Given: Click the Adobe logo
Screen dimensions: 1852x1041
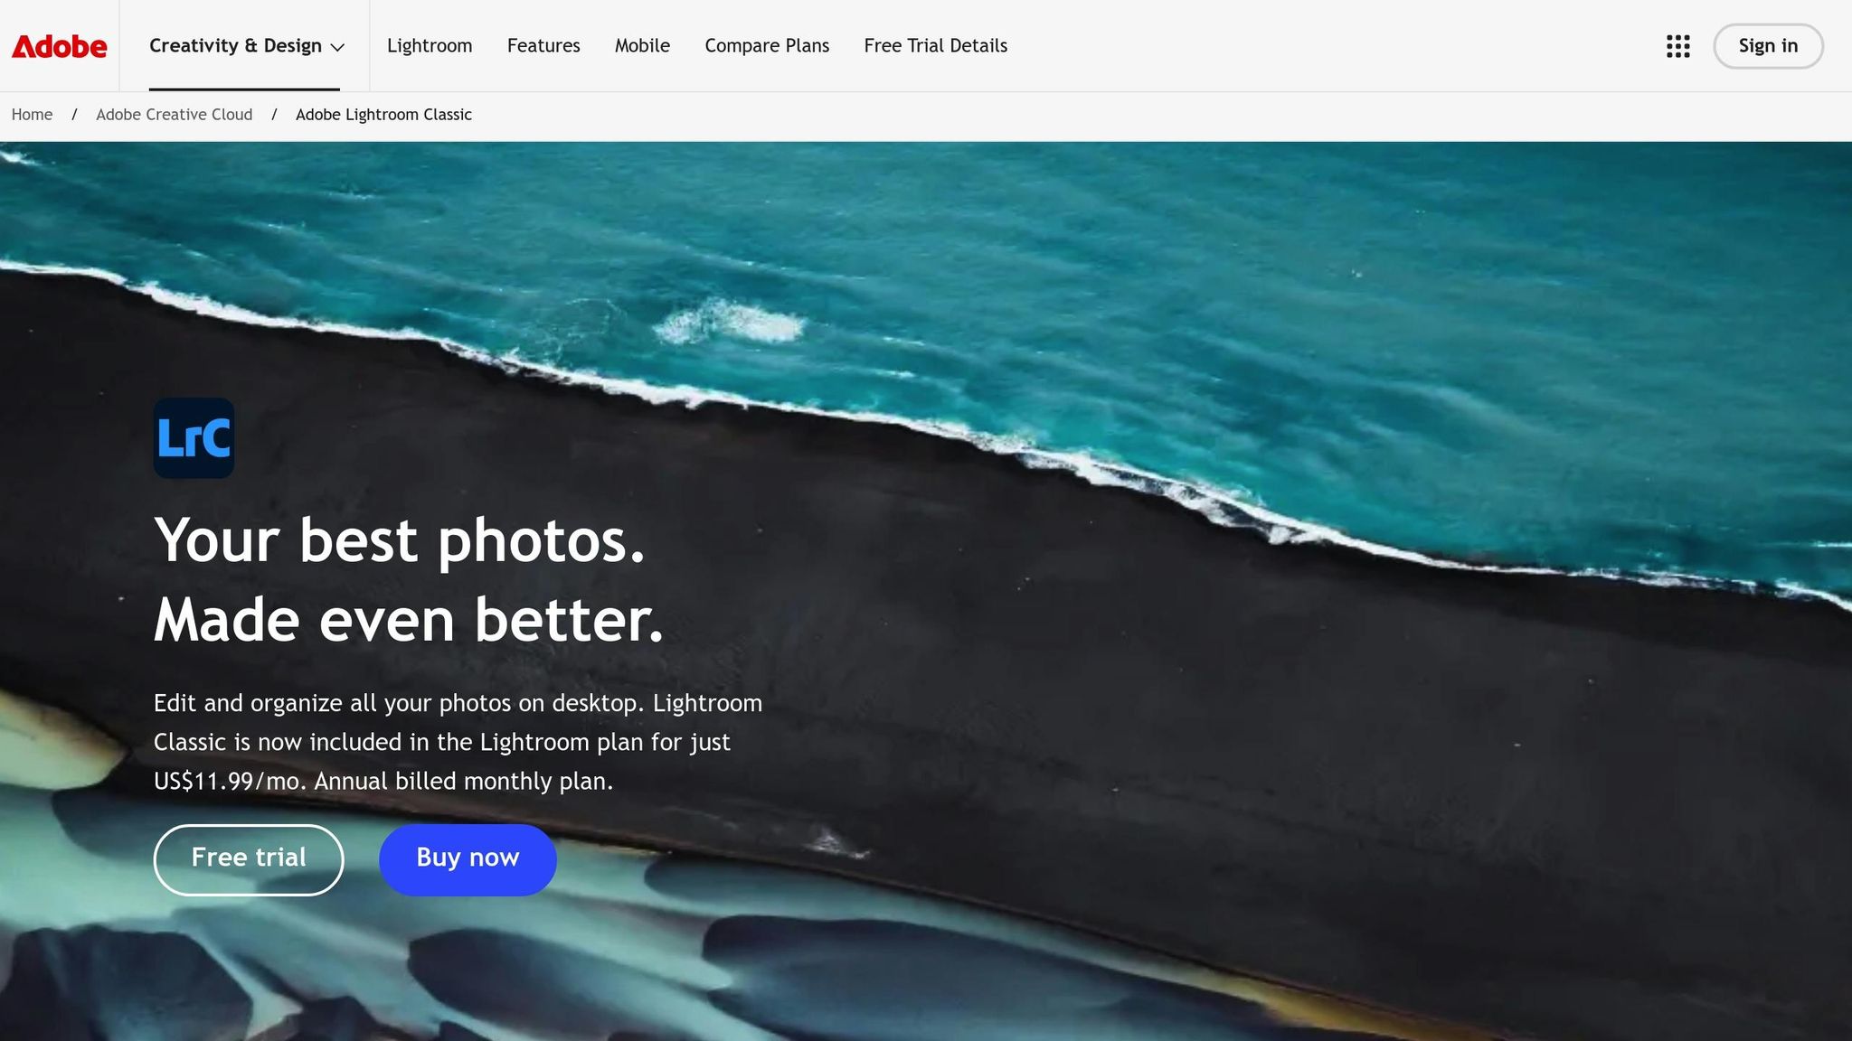Looking at the screenshot, I should pyautogui.click(x=59, y=46).
